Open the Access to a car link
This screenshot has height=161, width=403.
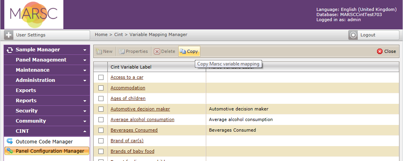127,77
